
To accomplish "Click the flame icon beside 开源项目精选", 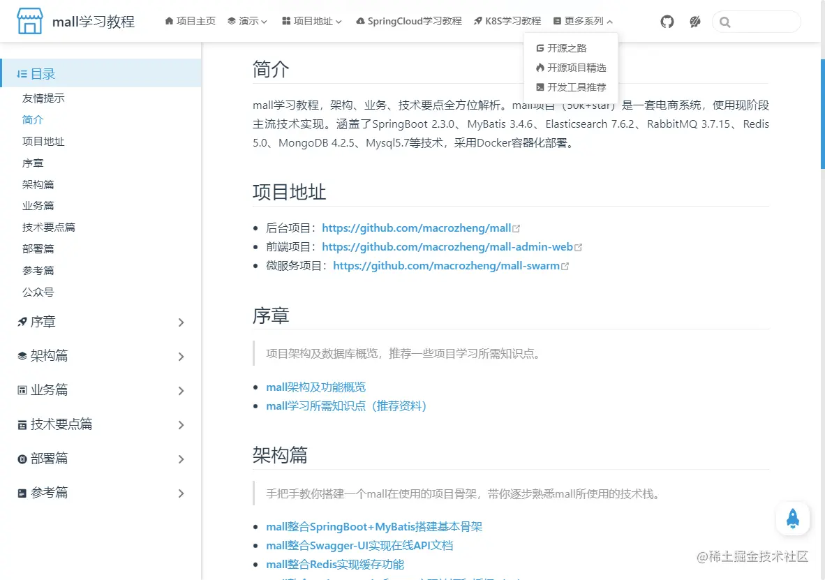I will 540,68.
